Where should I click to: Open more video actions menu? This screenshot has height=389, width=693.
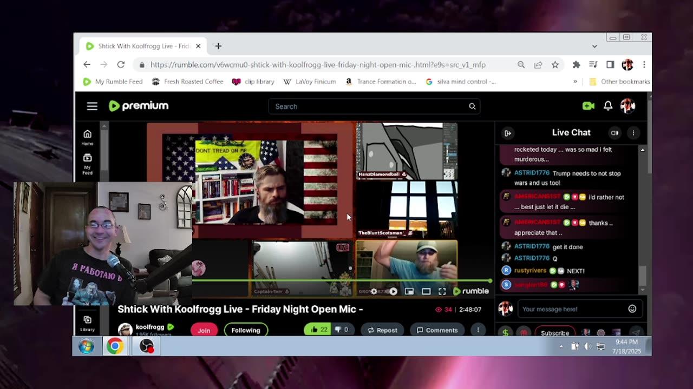pos(478,330)
